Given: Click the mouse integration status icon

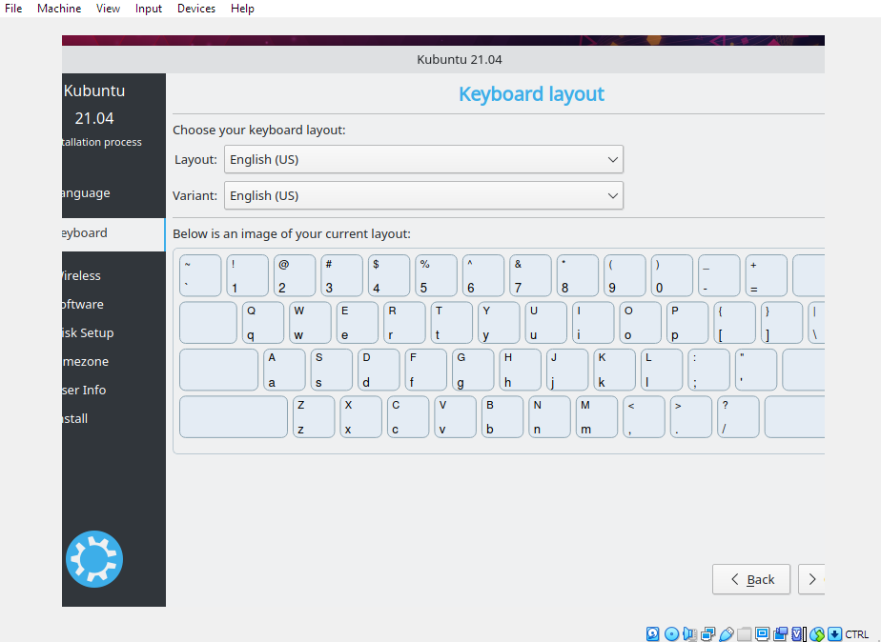Looking at the screenshot, I should 817,634.
